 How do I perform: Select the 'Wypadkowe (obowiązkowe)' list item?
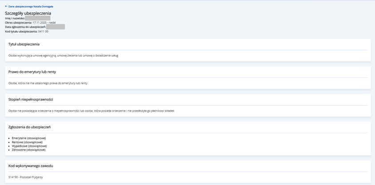coord(29,146)
